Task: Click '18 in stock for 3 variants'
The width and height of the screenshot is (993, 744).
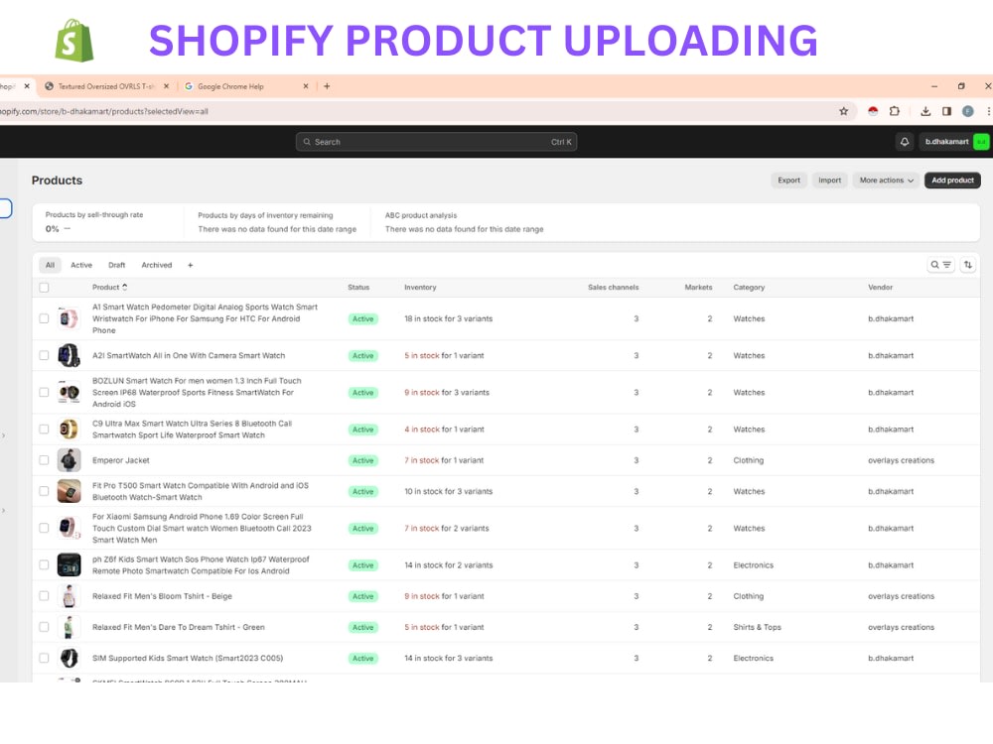Action: click(449, 318)
